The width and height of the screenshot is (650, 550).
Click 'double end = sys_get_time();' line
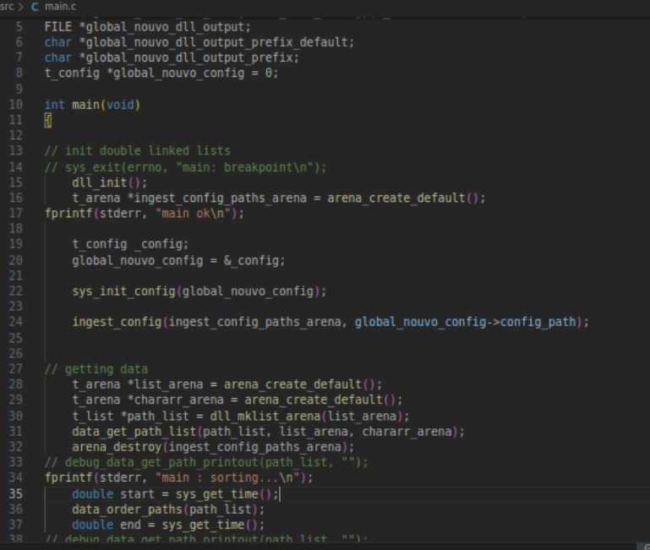tap(168, 525)
